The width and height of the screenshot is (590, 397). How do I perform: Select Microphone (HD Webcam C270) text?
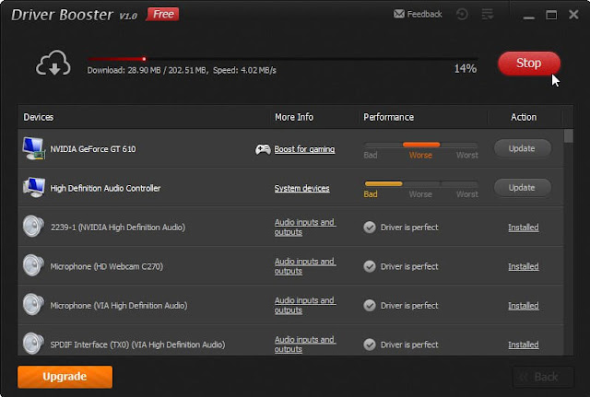point(107,266)
